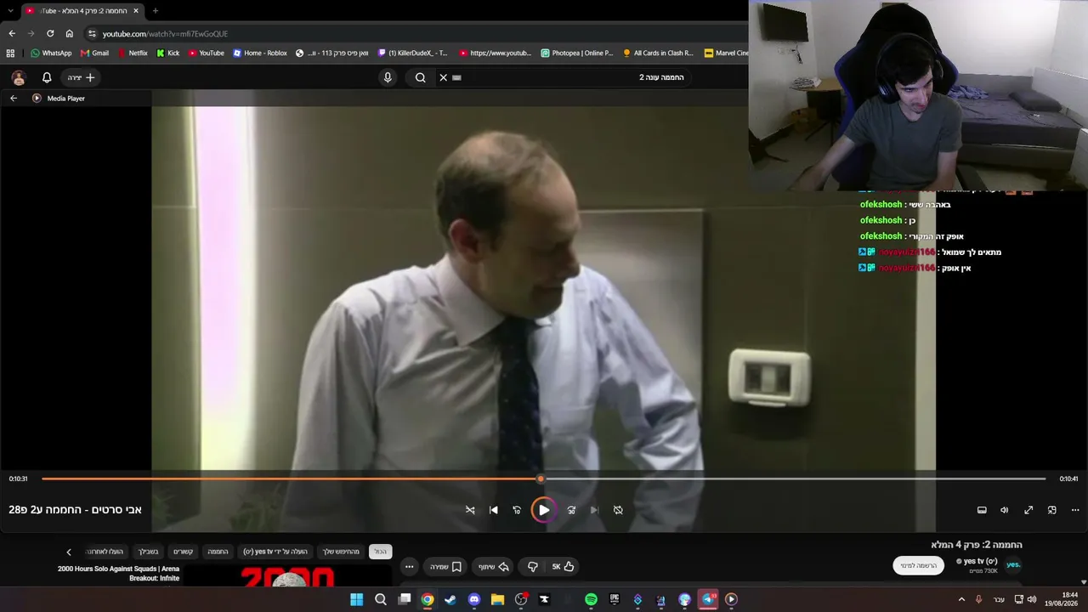Skip to the previous track
Screen dimensions: 1088x612
[x=494, y=510]
